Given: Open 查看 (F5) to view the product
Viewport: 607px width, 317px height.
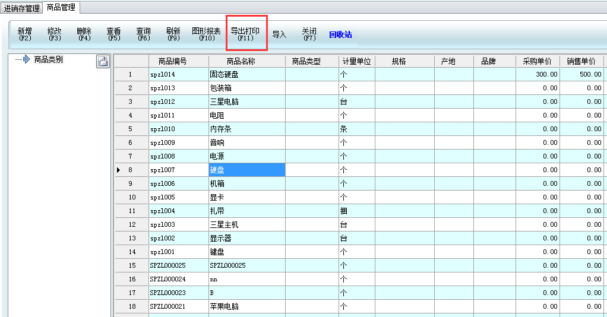Looking at the screenshot, I should click(113, 34).
